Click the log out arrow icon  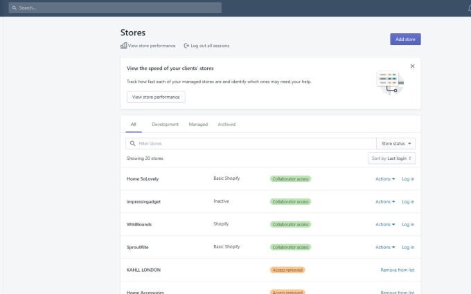186,46
